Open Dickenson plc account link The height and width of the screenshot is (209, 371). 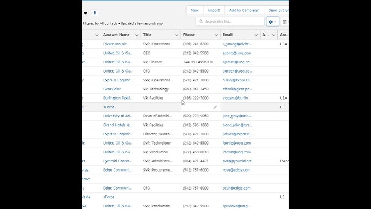click(115, 44)
